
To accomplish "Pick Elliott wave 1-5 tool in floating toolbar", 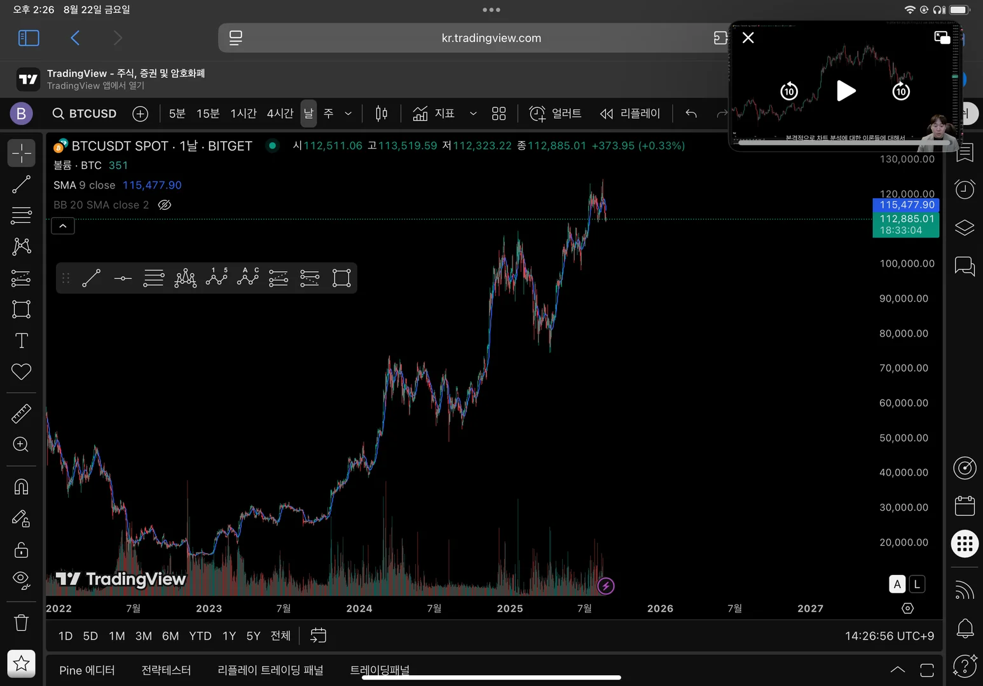I will click(216, 278).
